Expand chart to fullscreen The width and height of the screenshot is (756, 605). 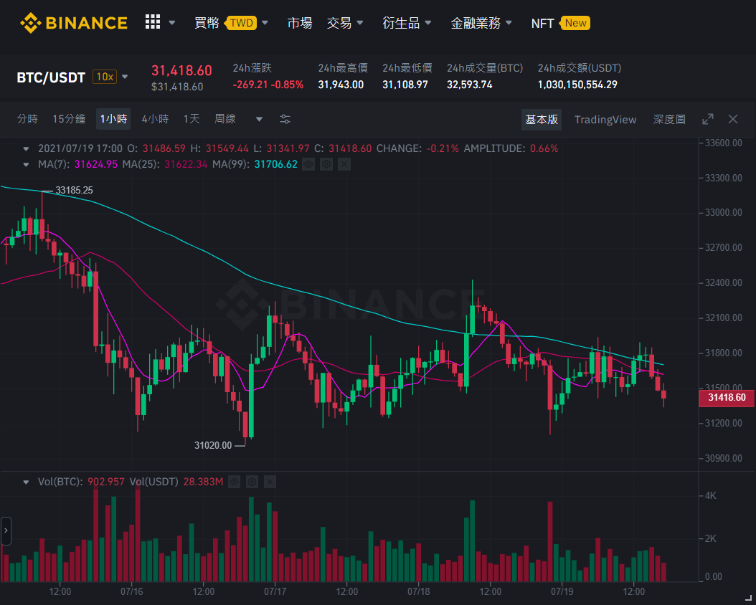coord(707,119)
